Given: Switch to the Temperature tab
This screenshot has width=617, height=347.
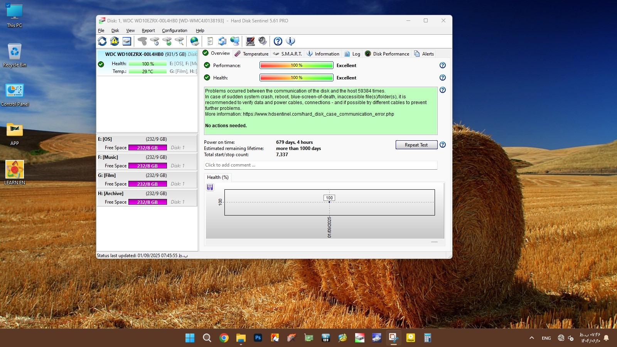Looking at the screenshot, I should [251, 54].
